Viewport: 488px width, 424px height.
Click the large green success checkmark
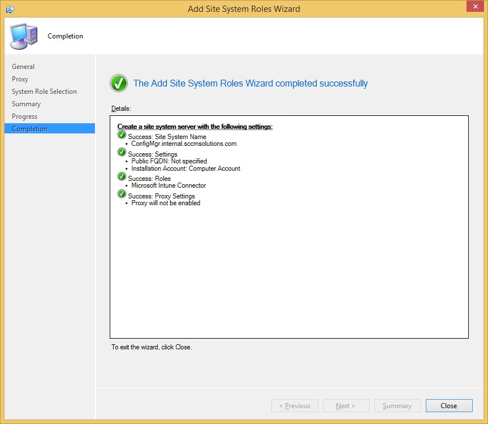119,84
